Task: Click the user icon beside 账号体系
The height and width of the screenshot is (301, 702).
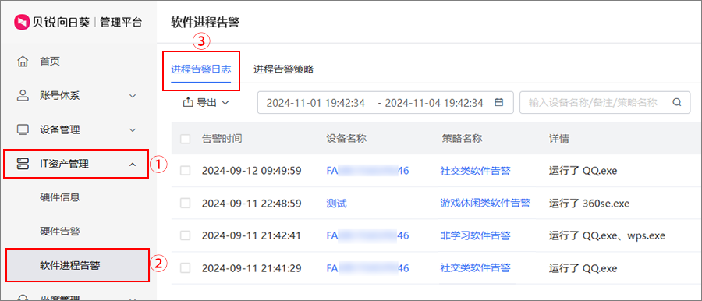Action: (23, 95)
